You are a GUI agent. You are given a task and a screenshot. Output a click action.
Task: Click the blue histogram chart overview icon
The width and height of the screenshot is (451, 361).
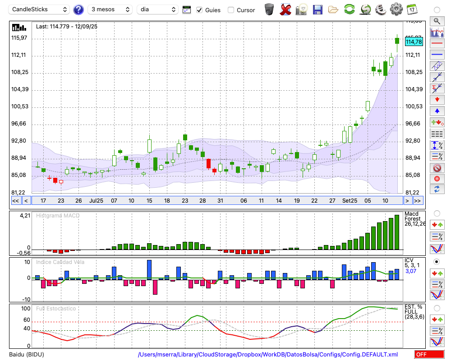[437, 32]
